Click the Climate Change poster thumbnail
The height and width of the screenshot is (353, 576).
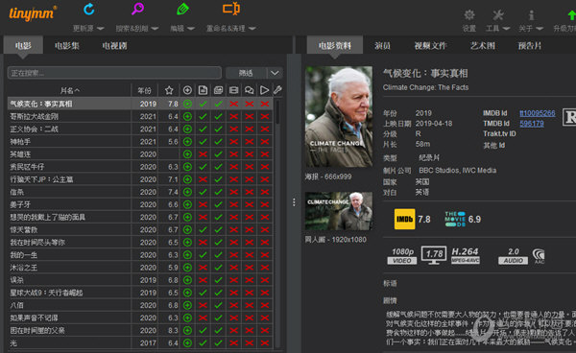coord(339,117)
